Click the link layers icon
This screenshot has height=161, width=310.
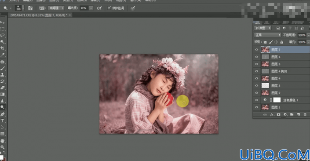(265, 114)
